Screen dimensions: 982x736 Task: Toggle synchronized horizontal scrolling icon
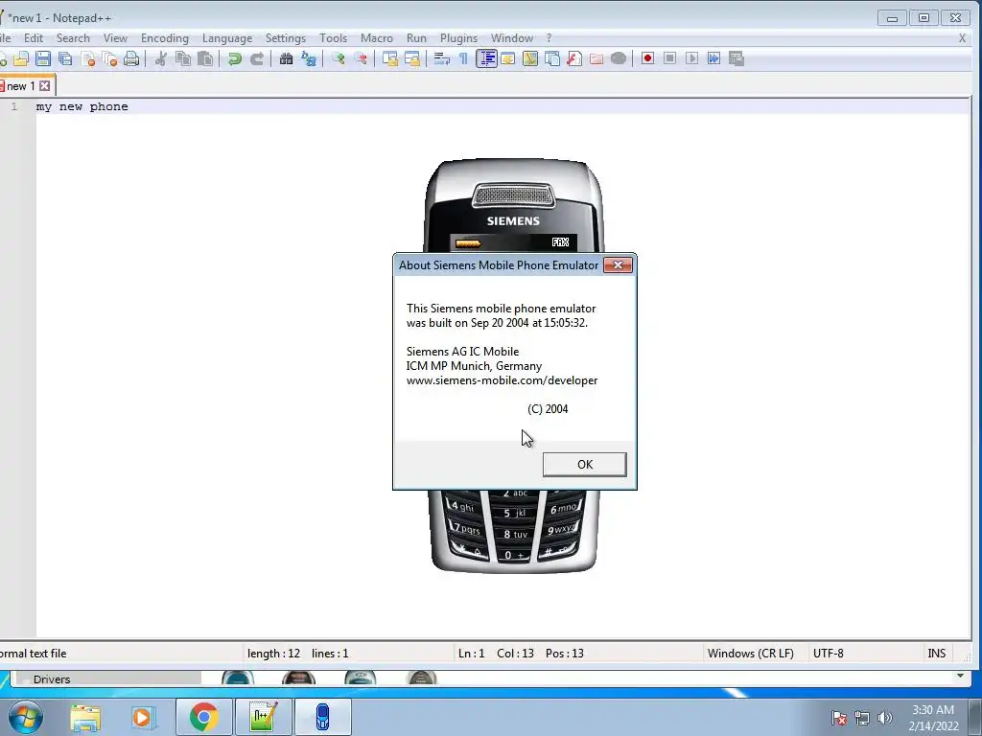(x=412, y=58)
